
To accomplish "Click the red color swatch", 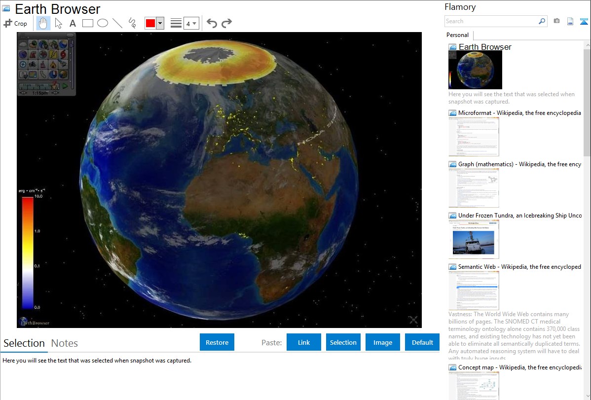I will (150, 23).
